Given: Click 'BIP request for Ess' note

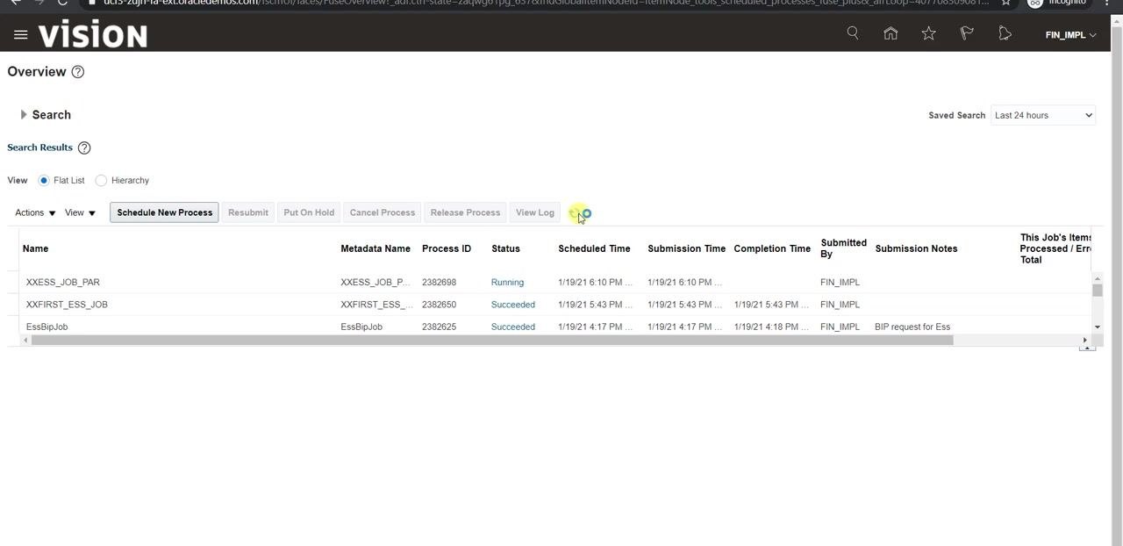Looking at the screenshot, I should point(912,327).
